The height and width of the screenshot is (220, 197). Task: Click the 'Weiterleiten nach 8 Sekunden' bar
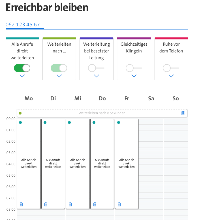(x=102, y=113)
